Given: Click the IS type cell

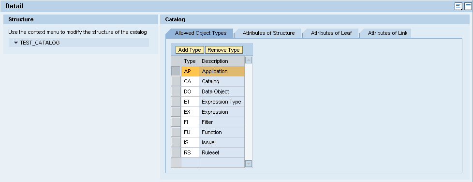Looking at the screenshot, I should pos(190,142).
